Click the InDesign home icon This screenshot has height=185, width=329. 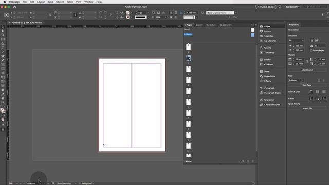[x=14, y=7]
